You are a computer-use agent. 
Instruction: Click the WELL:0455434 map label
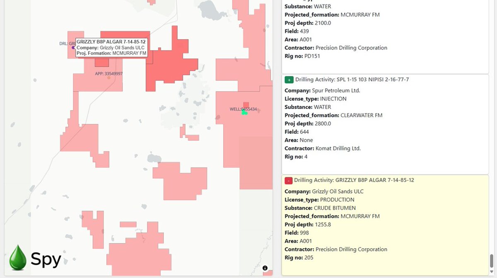[243, 109]
